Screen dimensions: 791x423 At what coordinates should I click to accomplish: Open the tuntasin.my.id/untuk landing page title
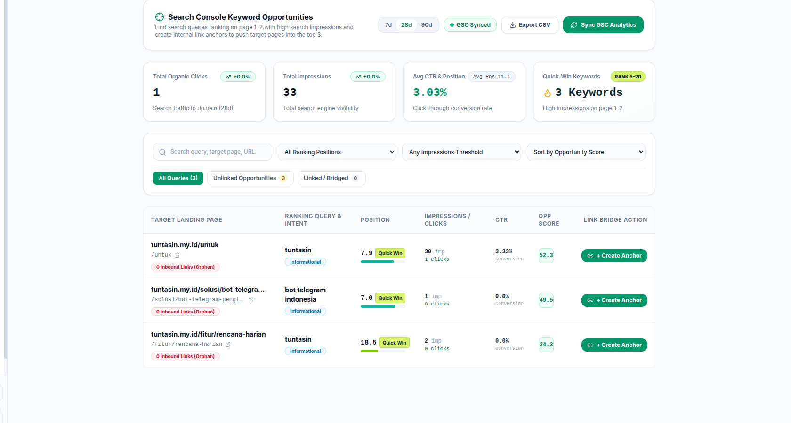click(x=185, y=245)
